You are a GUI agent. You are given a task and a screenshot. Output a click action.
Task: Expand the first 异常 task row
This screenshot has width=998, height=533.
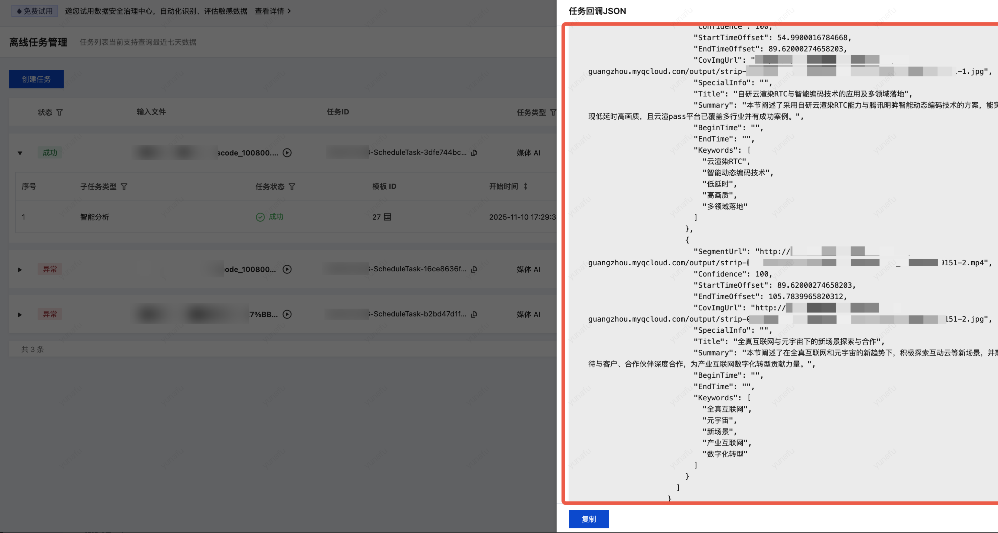click(20, 270)
